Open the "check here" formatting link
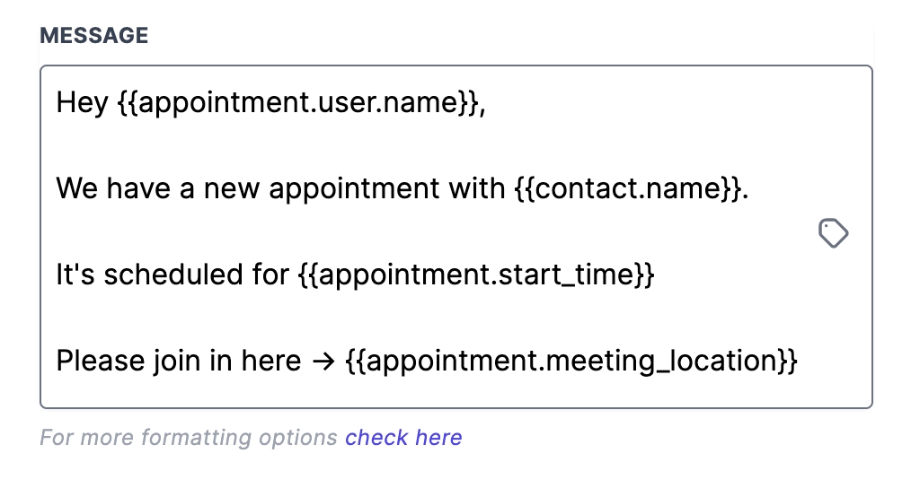 coord(403,438)
